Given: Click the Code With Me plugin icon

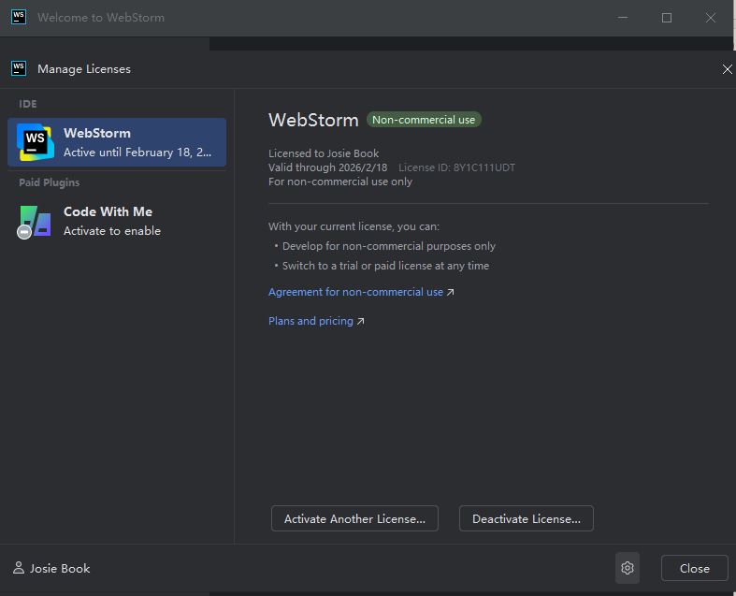Looking at the screenshot, I should click(35, 222).
